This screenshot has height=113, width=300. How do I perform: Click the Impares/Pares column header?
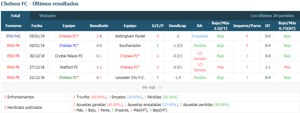tap(247, 26)
